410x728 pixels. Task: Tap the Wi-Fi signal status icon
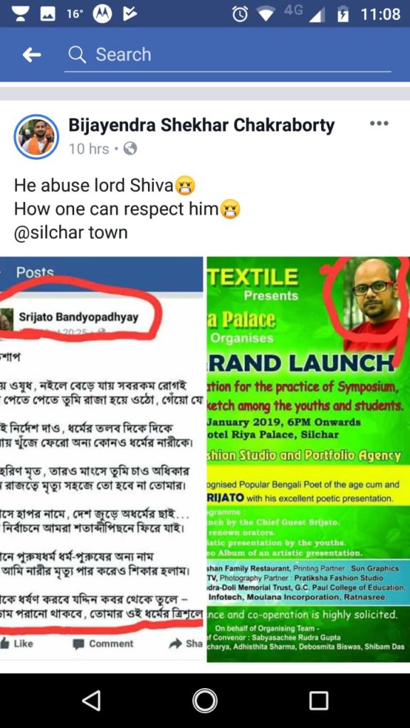[266, 14]
